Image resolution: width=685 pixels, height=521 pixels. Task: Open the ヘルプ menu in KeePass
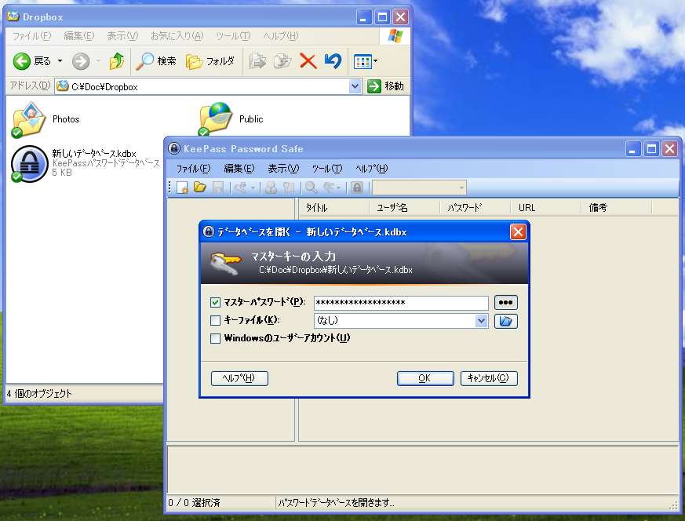pyautogui.click(x=371, y=169)
